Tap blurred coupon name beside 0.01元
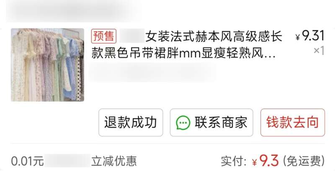335x176 pixels. (68, 161)
